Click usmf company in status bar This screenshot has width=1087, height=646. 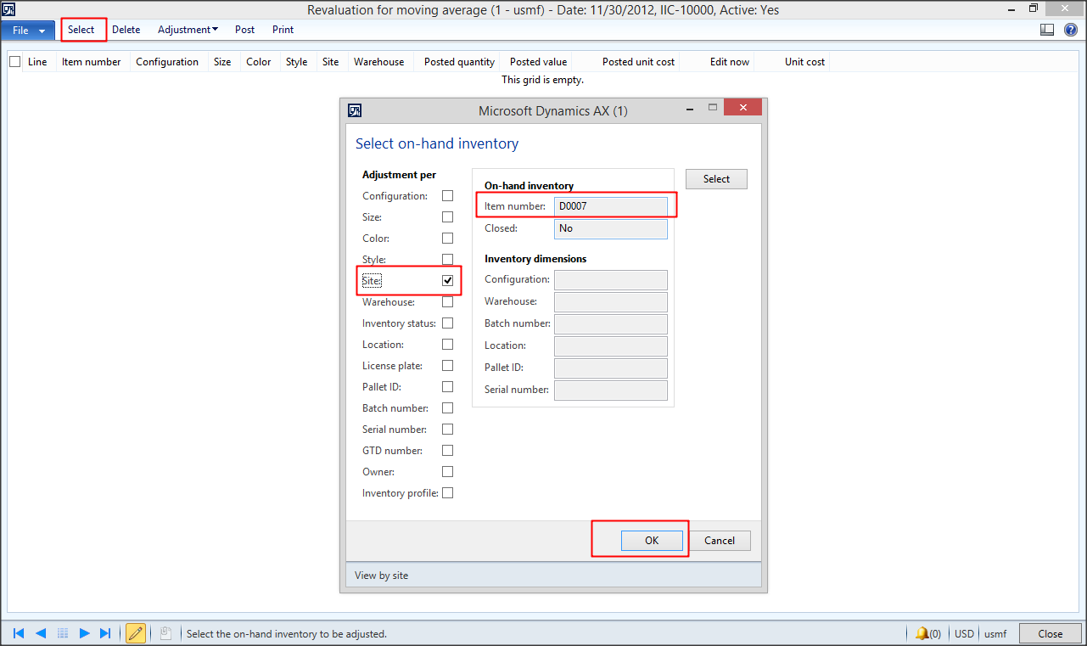pos(995,633)
